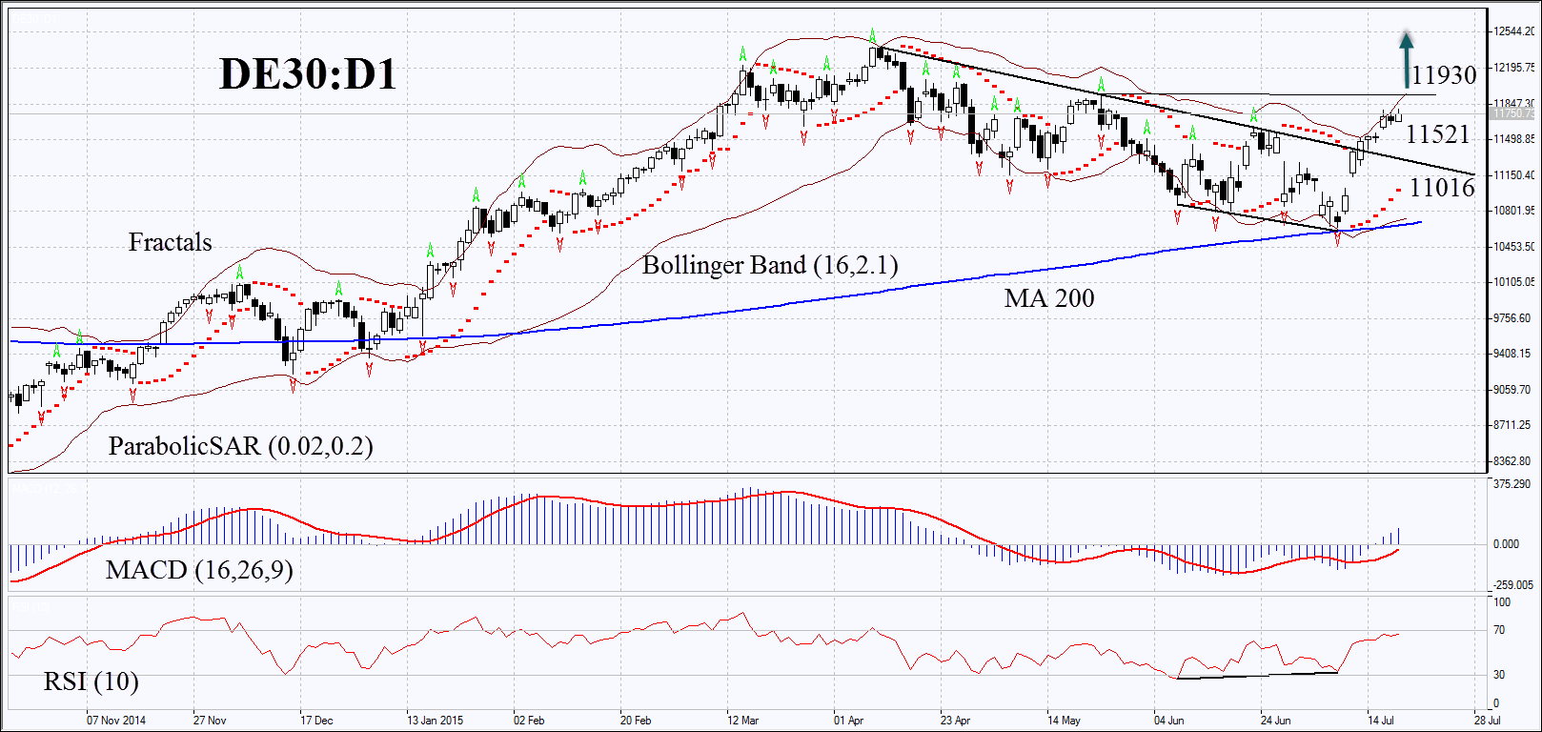Click the 14 May date label

point(1064,721)
